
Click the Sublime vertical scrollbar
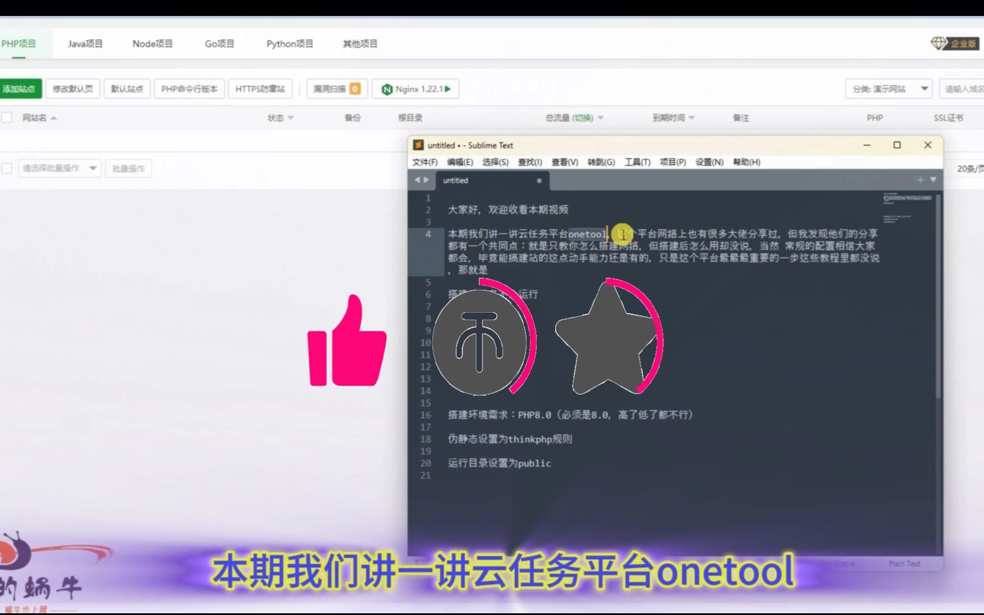click(938, 296)
